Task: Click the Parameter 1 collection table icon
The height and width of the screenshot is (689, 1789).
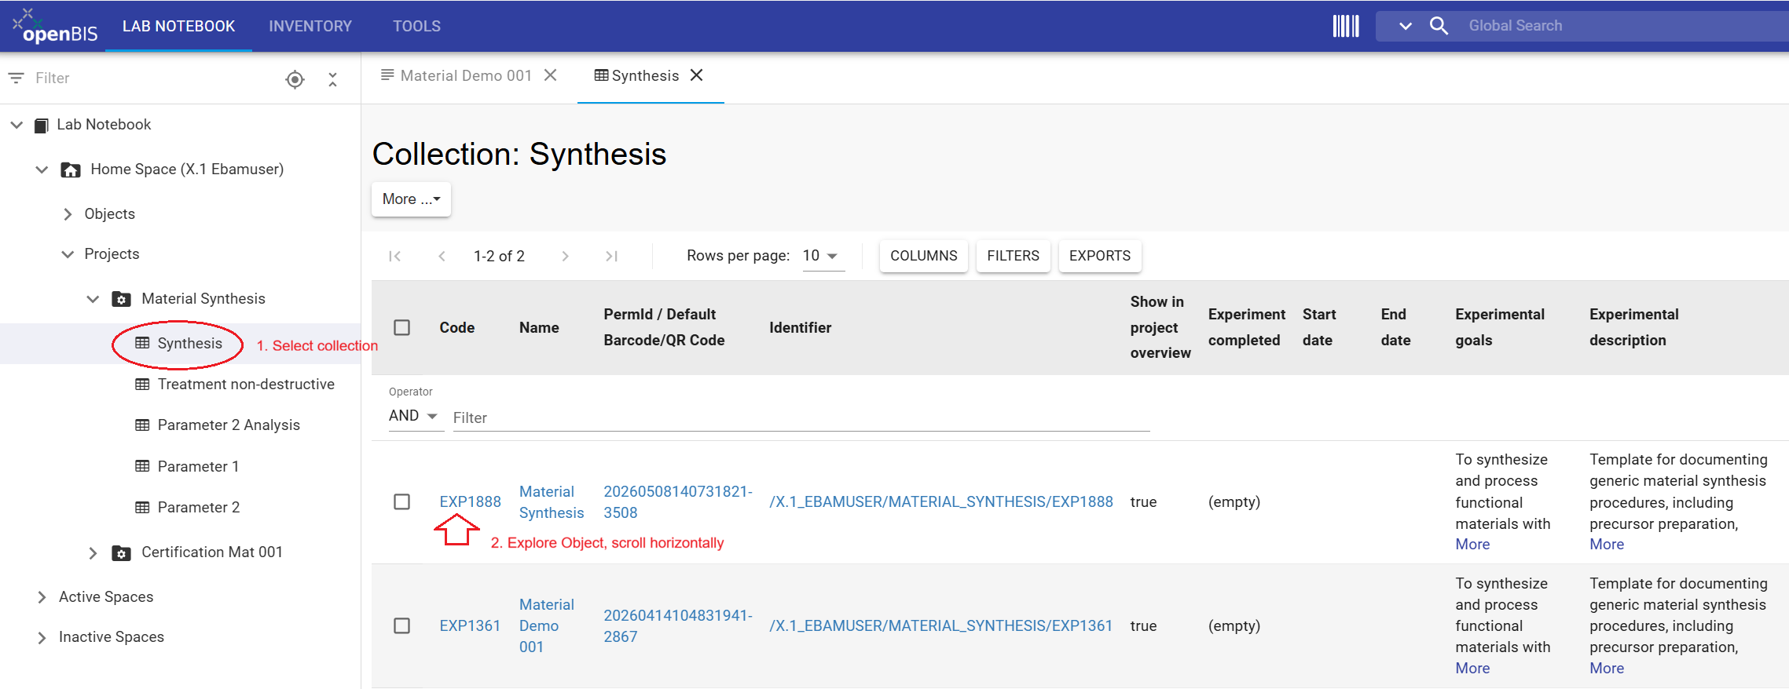Action: (142, 466)
